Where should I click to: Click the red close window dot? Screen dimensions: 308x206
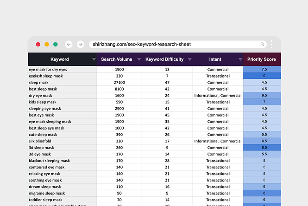(38, 44)
